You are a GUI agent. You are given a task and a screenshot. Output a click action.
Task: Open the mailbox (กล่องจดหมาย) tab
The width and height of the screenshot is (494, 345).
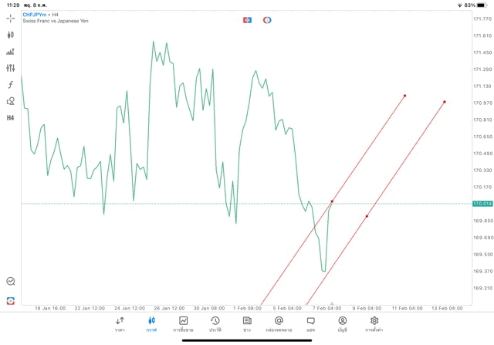click(x=279, y=324)
